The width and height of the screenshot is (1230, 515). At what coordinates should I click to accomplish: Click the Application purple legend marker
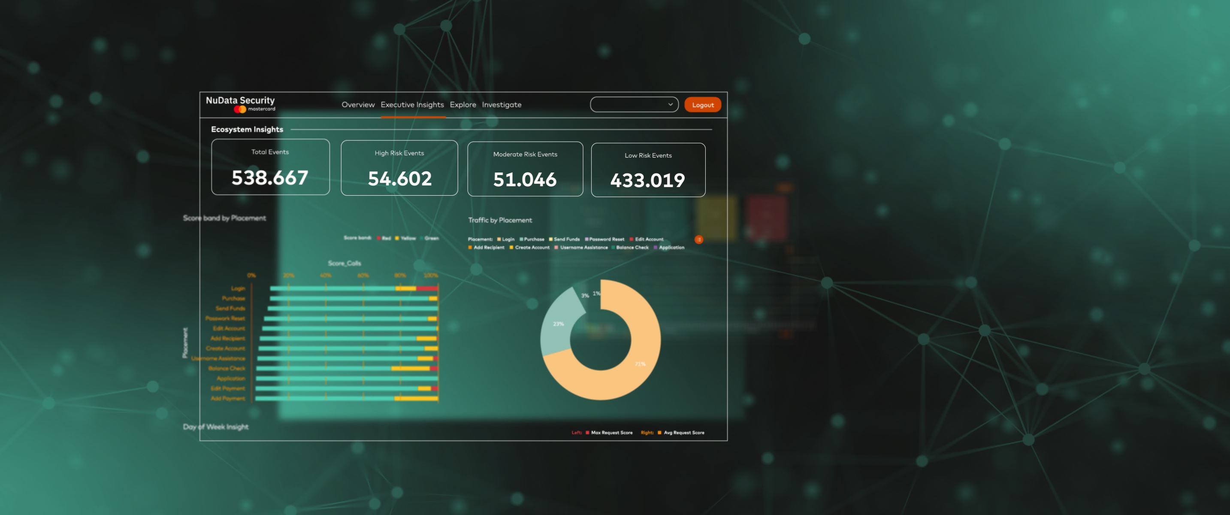point(656,248)
